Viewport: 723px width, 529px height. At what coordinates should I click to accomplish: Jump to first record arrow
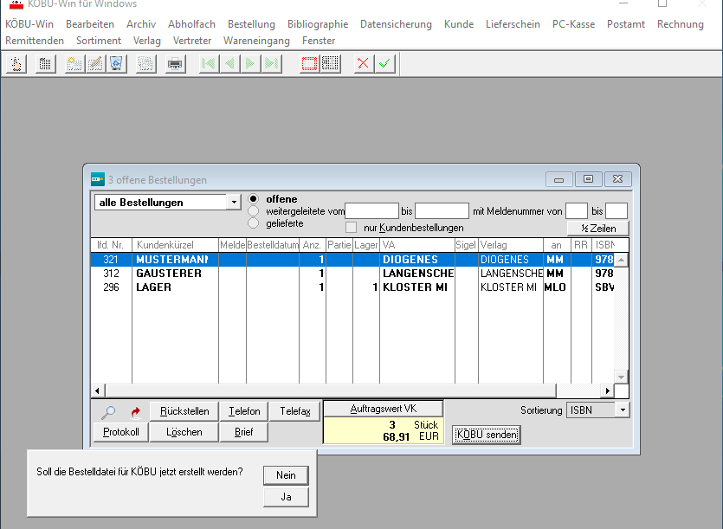point(209,64)
